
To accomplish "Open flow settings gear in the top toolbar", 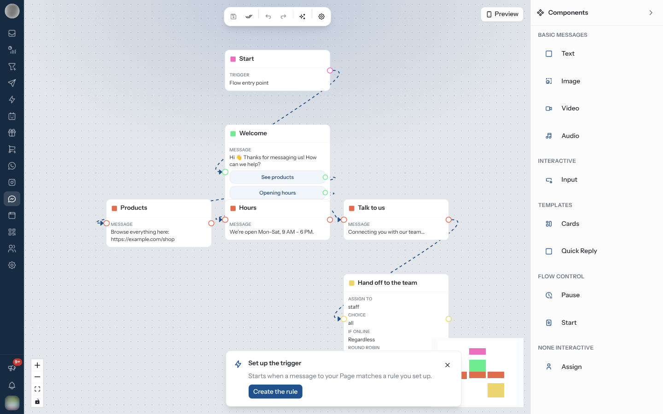I will coord(321,17).
